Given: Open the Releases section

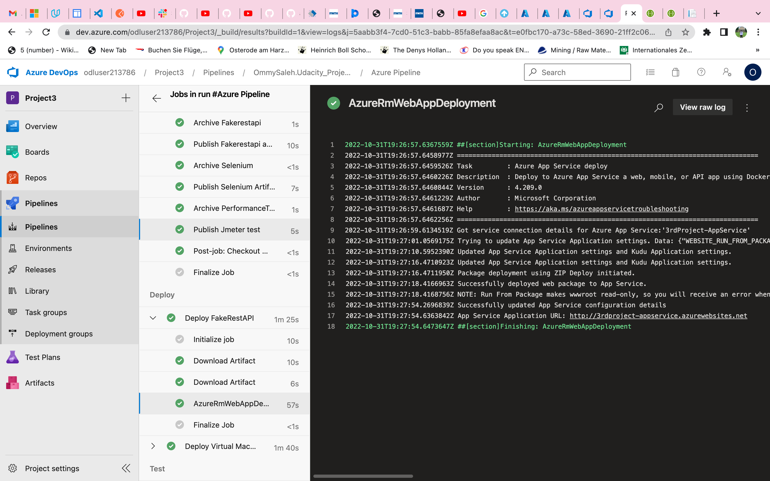Looking at the screenshot, I should coord(40,269).
